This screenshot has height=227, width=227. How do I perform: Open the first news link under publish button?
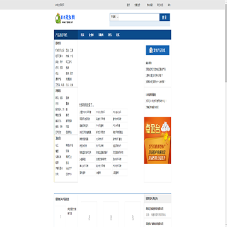point(156,69)
